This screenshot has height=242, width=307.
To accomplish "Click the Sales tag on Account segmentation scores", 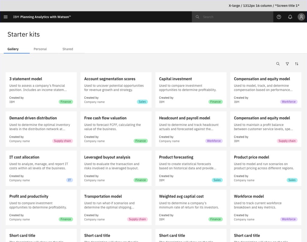I will (x=142, y=102).
